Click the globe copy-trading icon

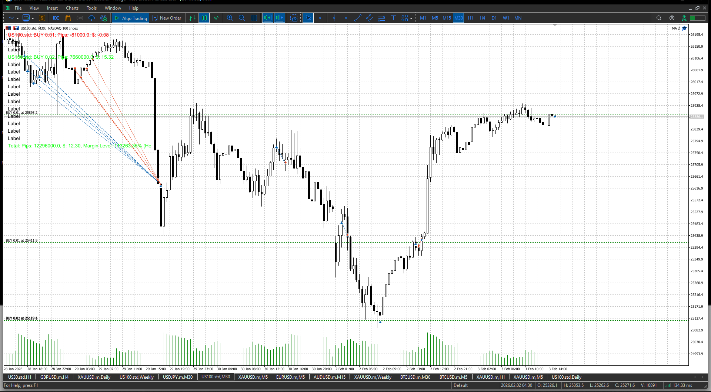[x=104, y=18]
